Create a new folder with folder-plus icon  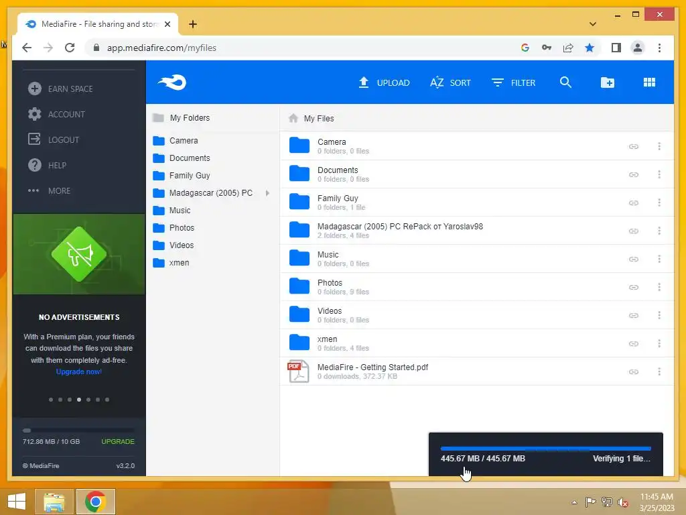607,82
